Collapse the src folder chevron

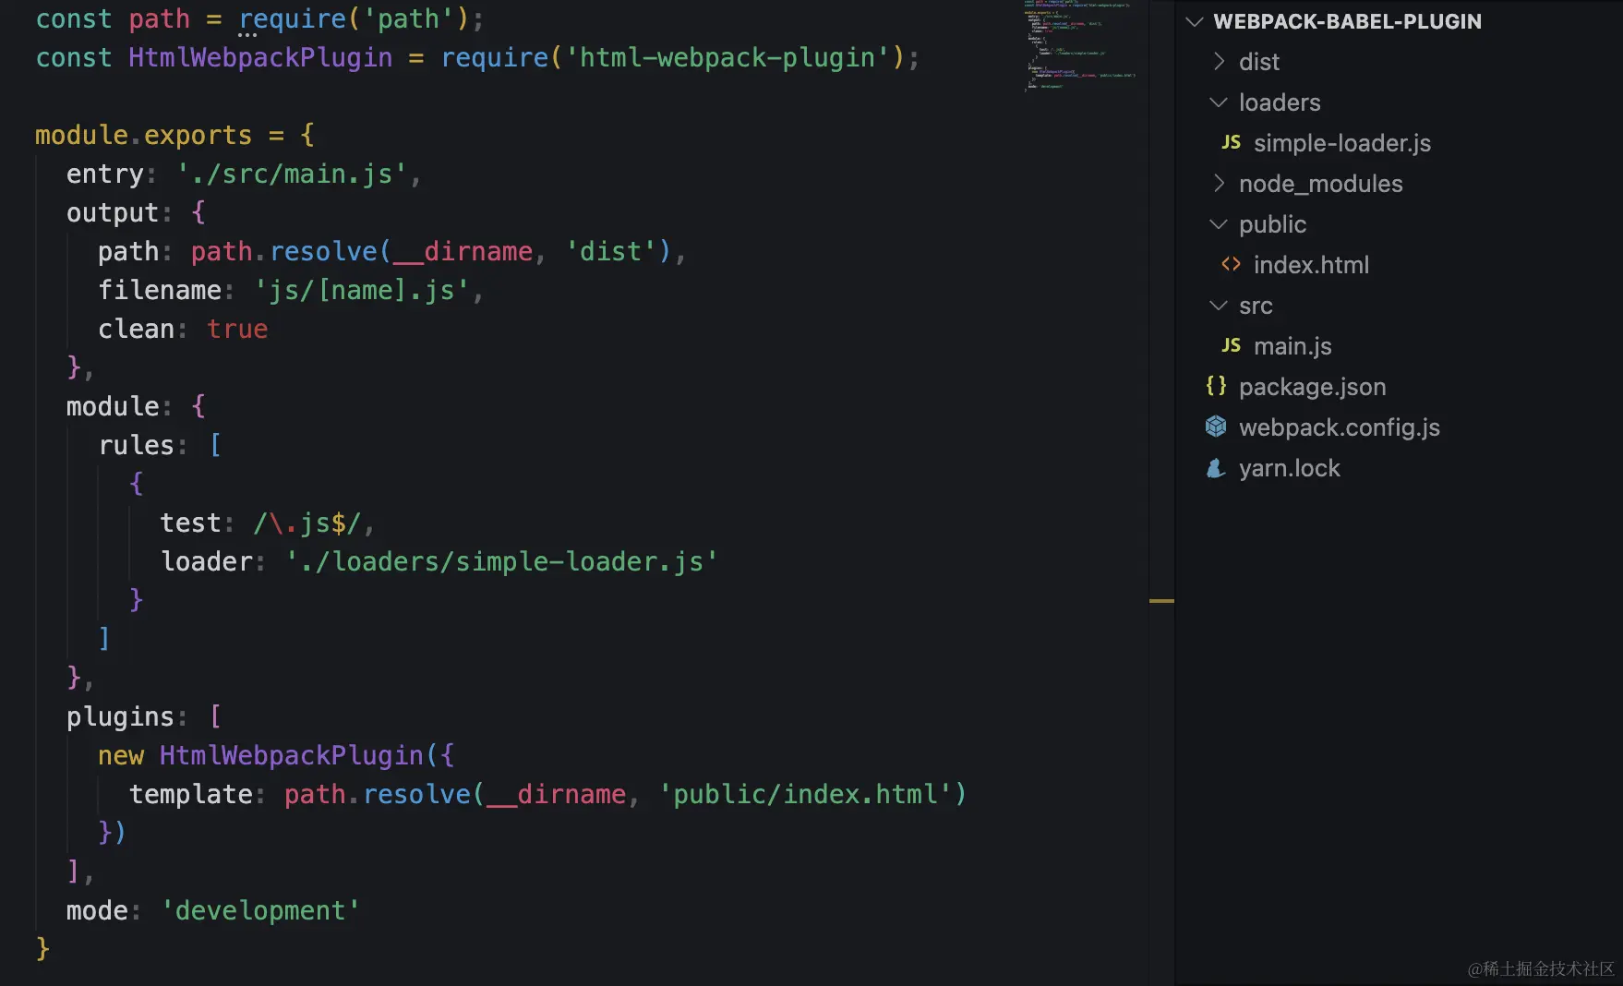pyautogui.click(x=1219, y=306)
